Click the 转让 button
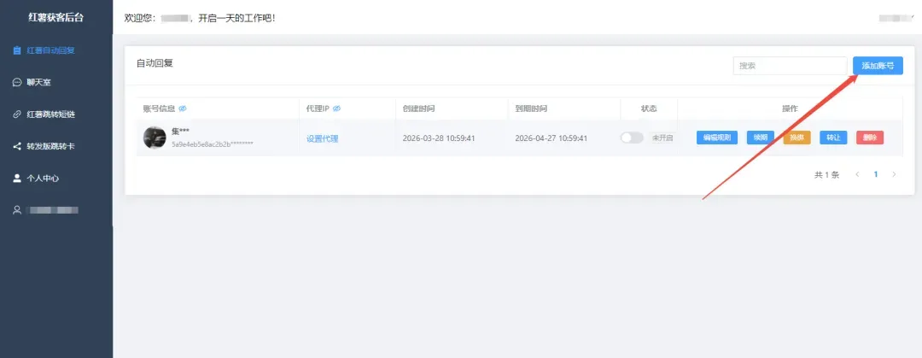This screenshot has height=358, width=922. (x=833, y=138)
